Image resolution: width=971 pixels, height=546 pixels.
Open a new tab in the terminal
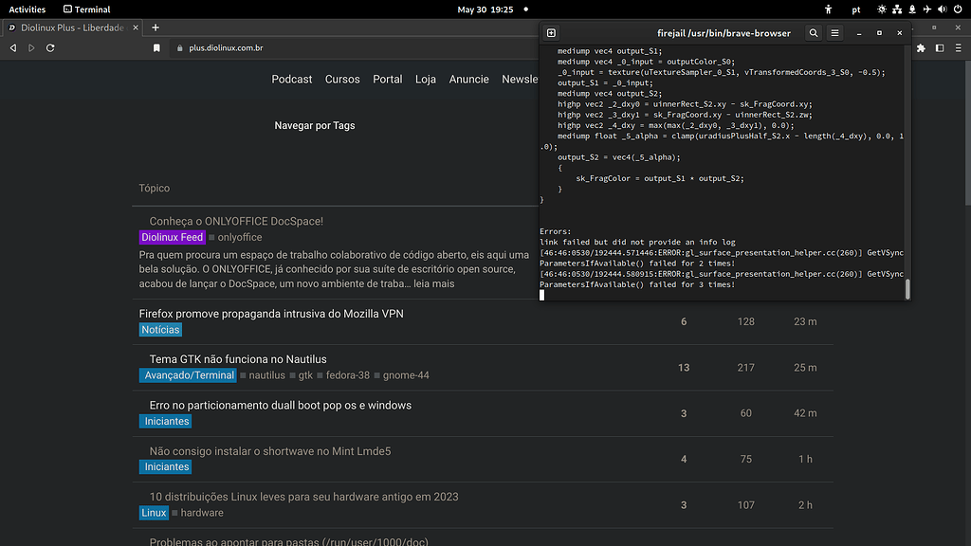point(551,32)
